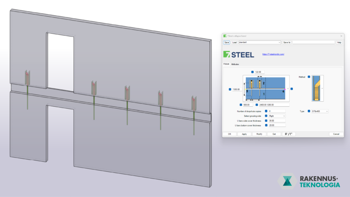Open the 7-steelnordic.com link
Viewport: 350px width, 197px height.
pos(273,54)
